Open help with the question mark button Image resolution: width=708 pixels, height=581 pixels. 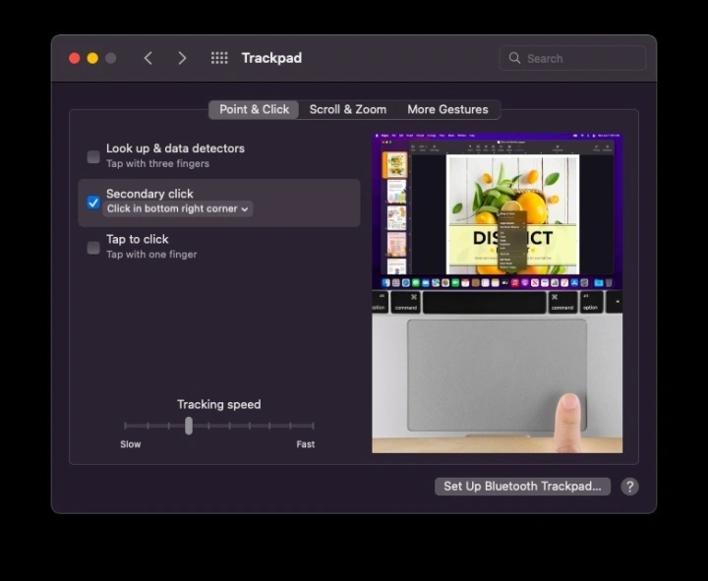629,487
